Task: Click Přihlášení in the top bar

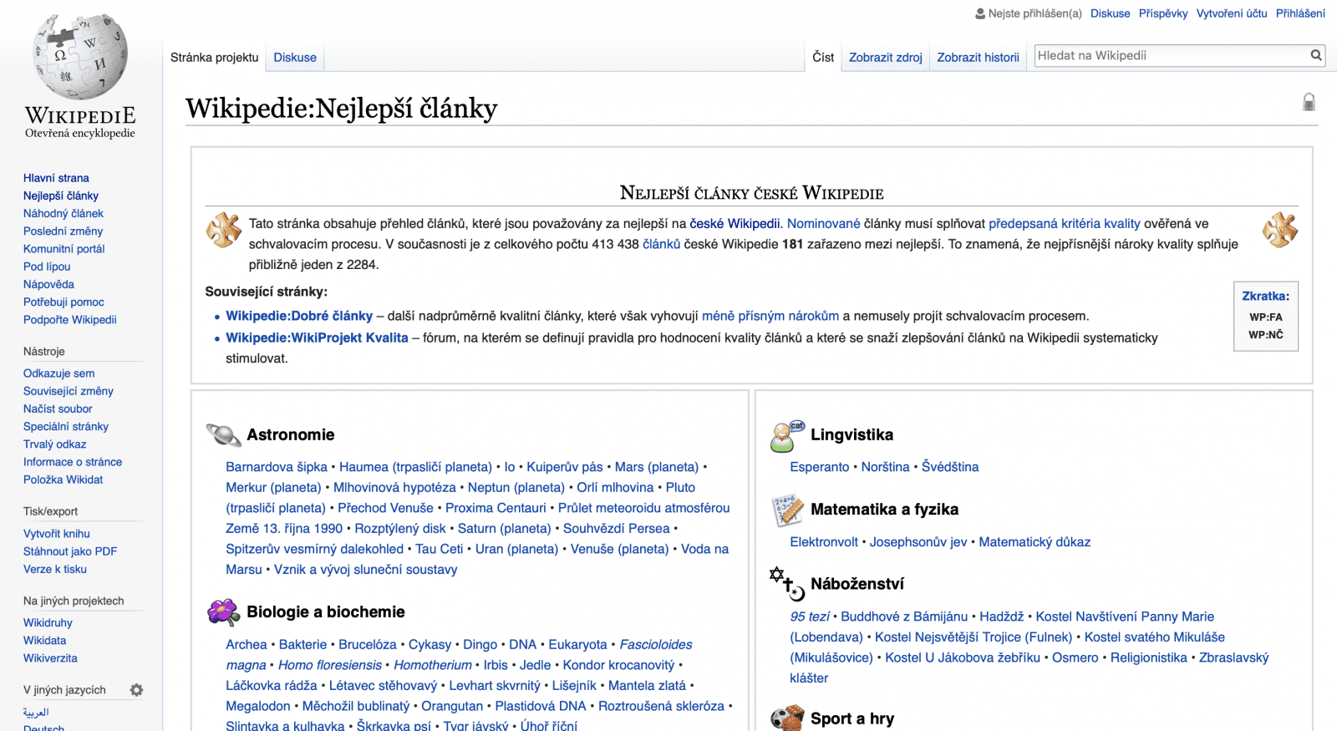Action: click(1300, 13)
